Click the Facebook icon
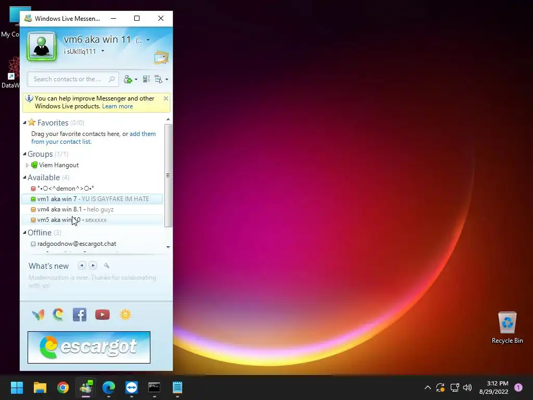This screenshot has height=400, width=533. (80, 315)
